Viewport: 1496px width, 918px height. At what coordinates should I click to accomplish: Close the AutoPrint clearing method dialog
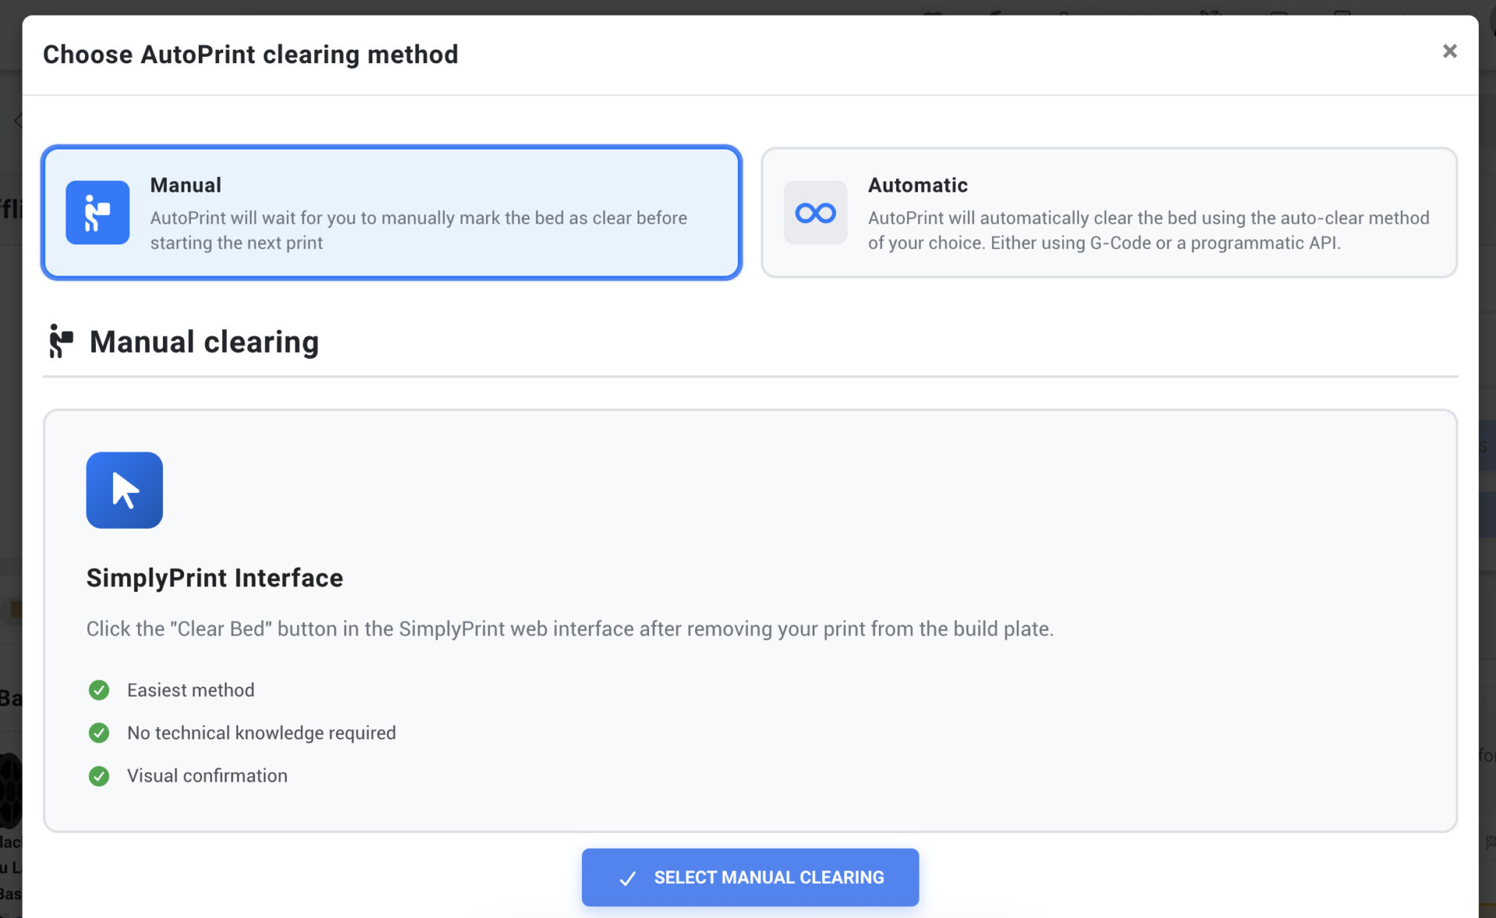coord(1449,51)
